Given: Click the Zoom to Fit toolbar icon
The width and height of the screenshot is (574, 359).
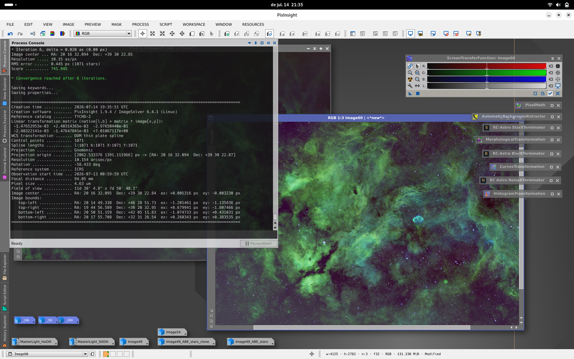Looking at the screenshot, I should (152, 34).
